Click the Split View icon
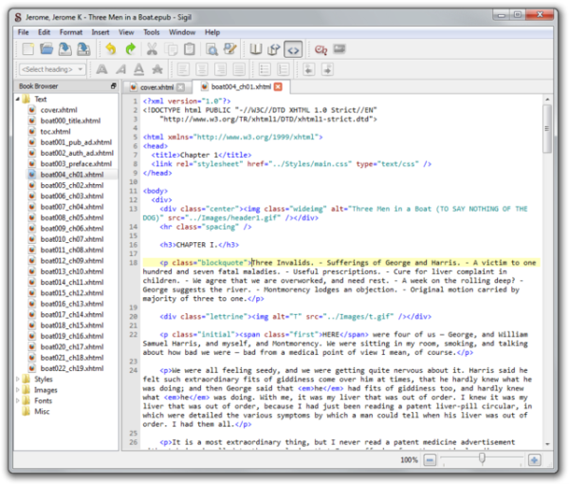 274,49
